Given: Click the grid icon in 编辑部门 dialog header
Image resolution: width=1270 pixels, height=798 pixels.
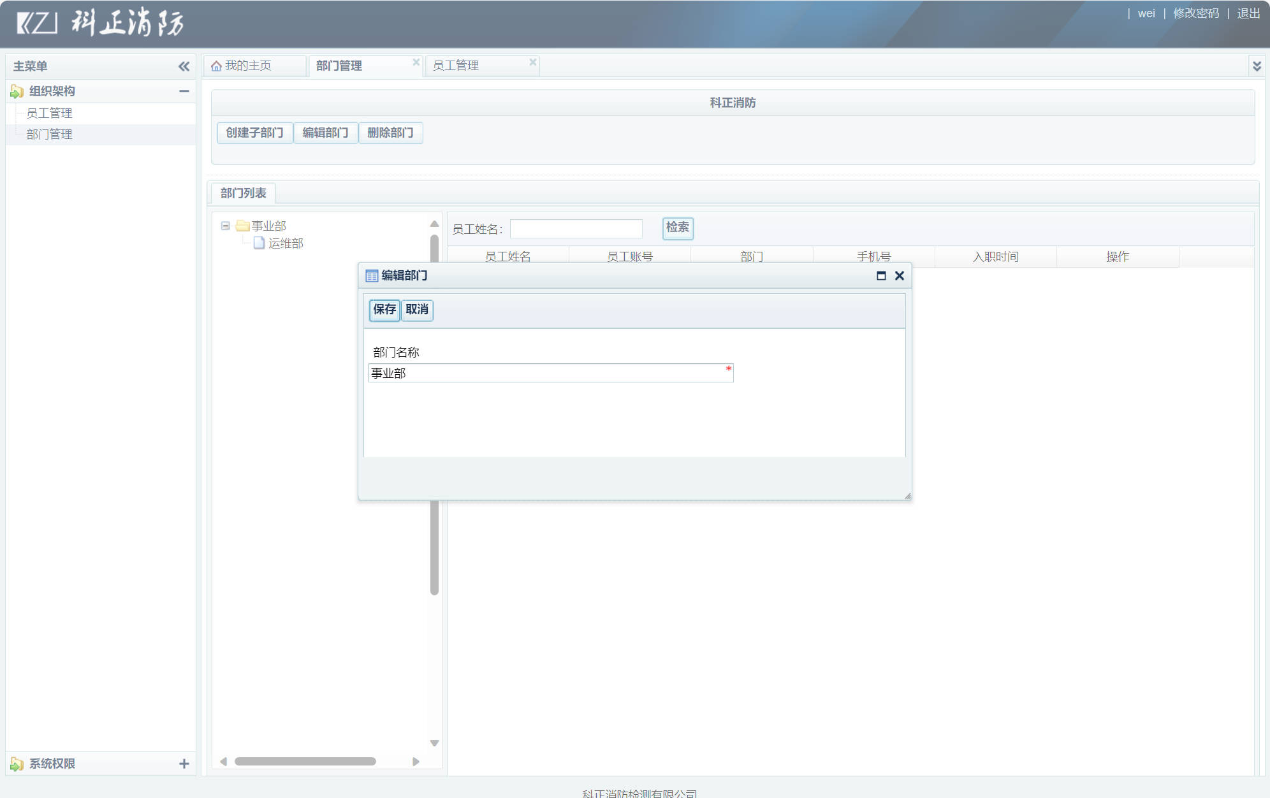Looking at the screenshot, I should [x=372, y=275].
